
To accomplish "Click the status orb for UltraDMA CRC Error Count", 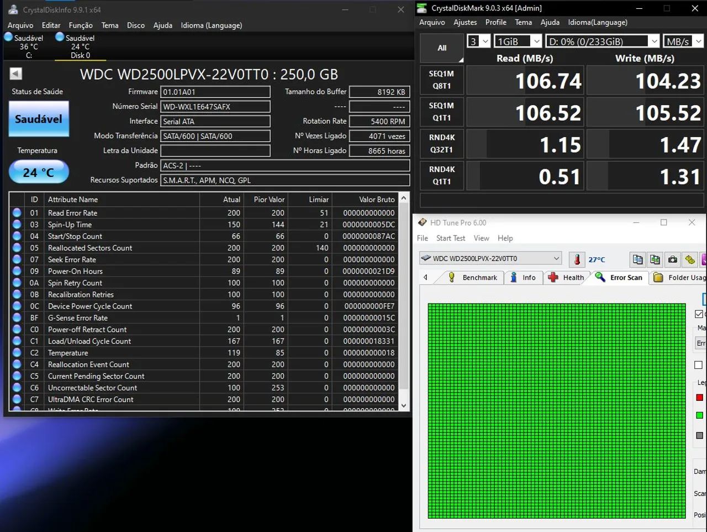I will click(x=17, y=399).
